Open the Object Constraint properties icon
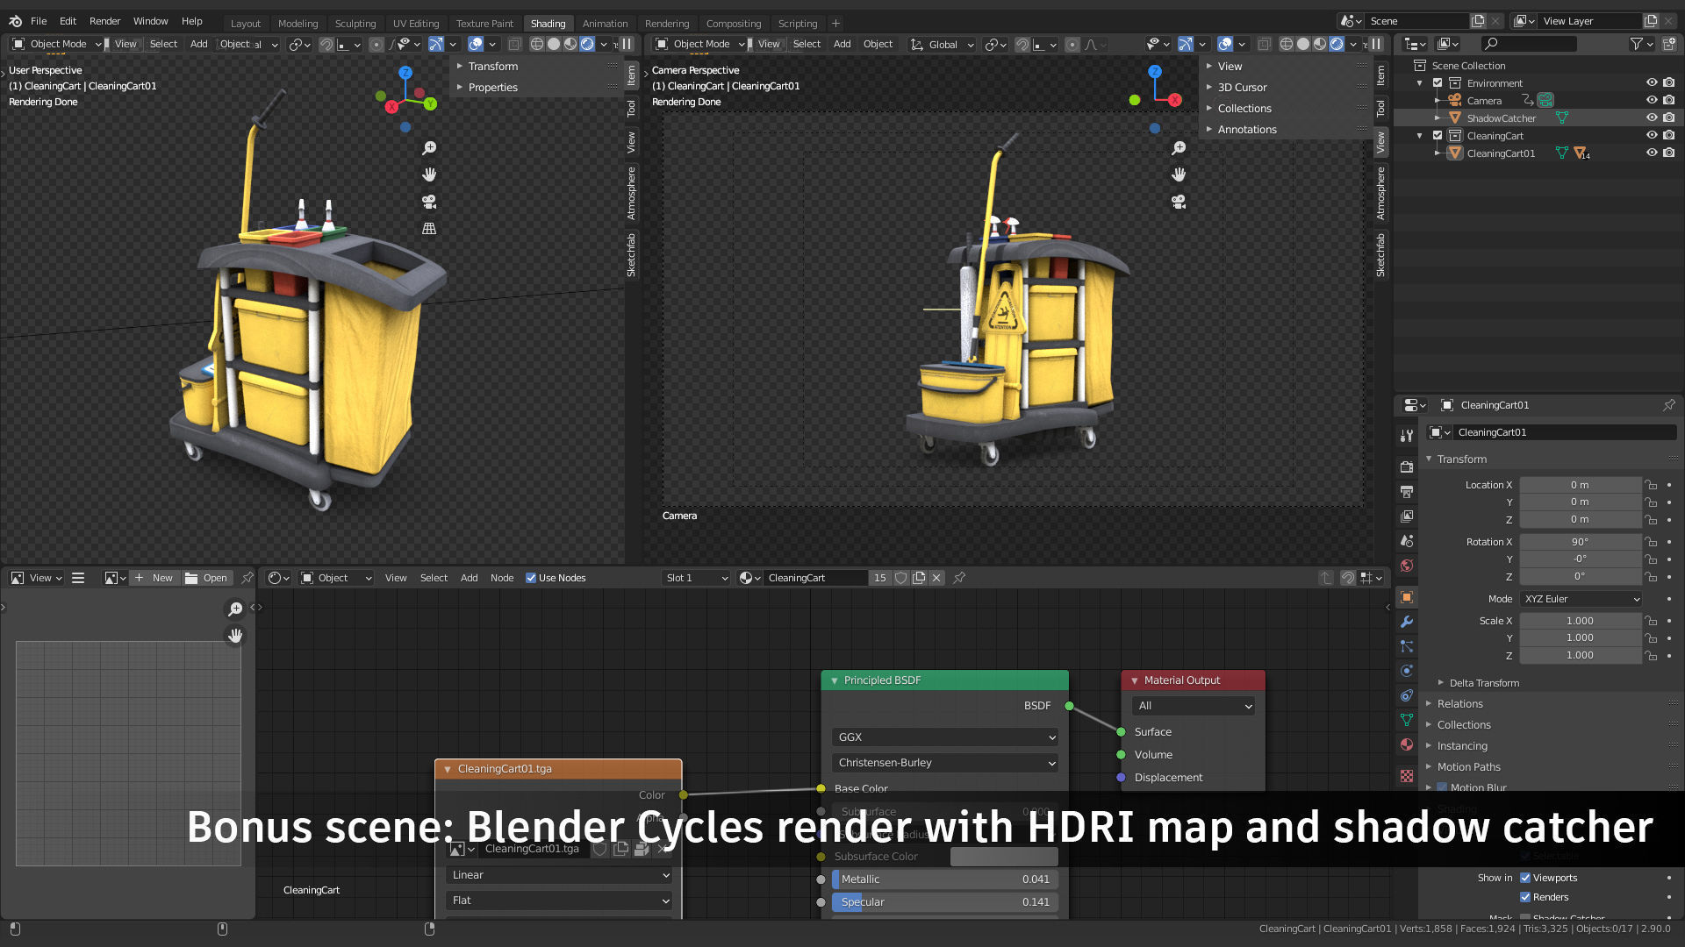Image resolution: width=1685 pixels, height=947 pixels. click(1407, 695)
